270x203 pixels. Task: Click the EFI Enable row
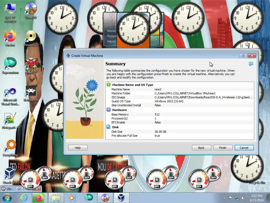point(180,122)
